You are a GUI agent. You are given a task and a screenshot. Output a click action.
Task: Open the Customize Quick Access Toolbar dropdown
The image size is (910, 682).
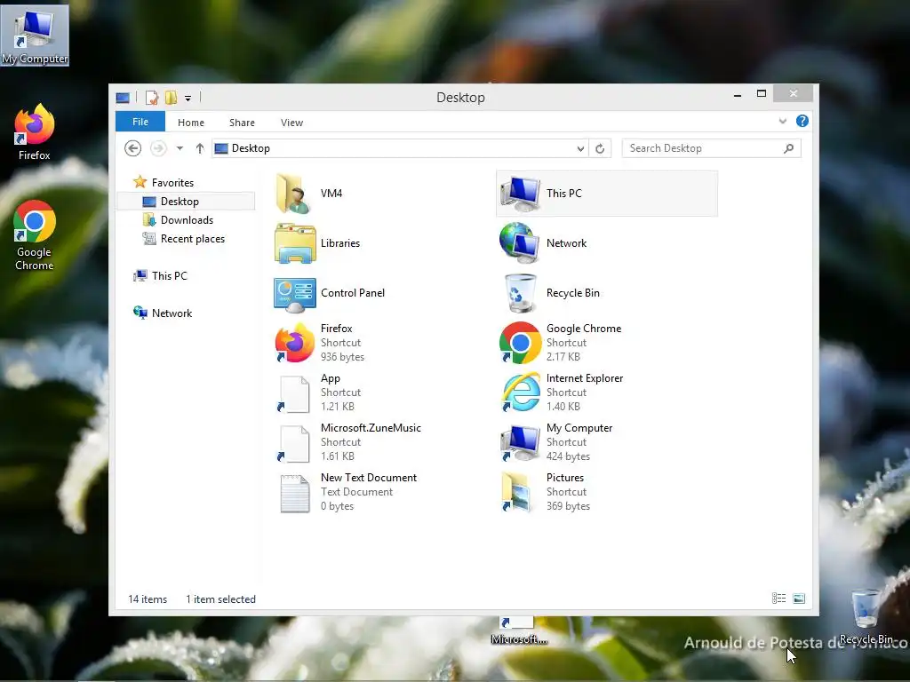point(188,98)
